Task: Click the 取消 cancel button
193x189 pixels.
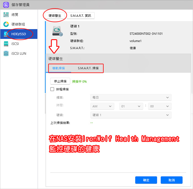Action: 172,180
